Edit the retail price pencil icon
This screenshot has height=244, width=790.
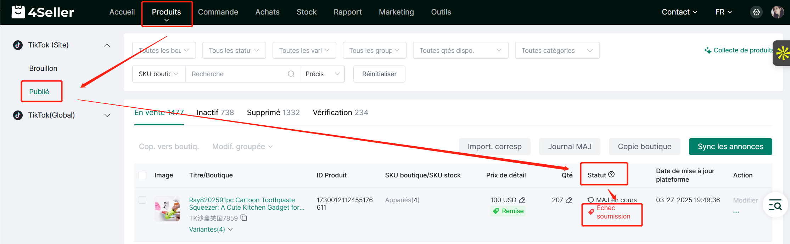pyautogui.click(x=522, y=200)
